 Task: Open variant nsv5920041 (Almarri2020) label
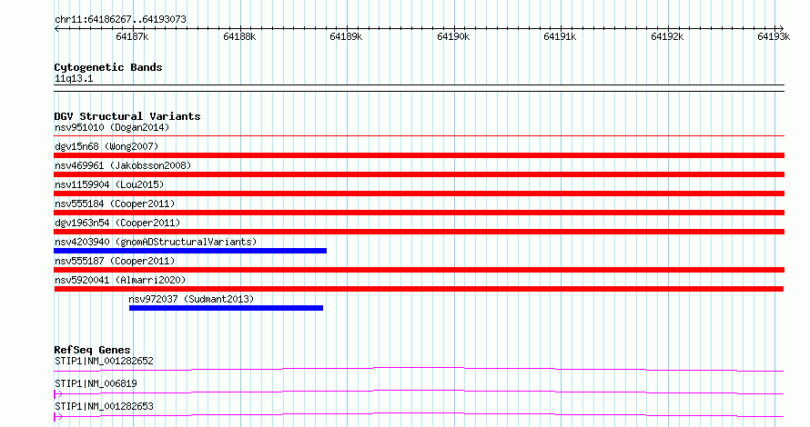click(x=120, y=280)
